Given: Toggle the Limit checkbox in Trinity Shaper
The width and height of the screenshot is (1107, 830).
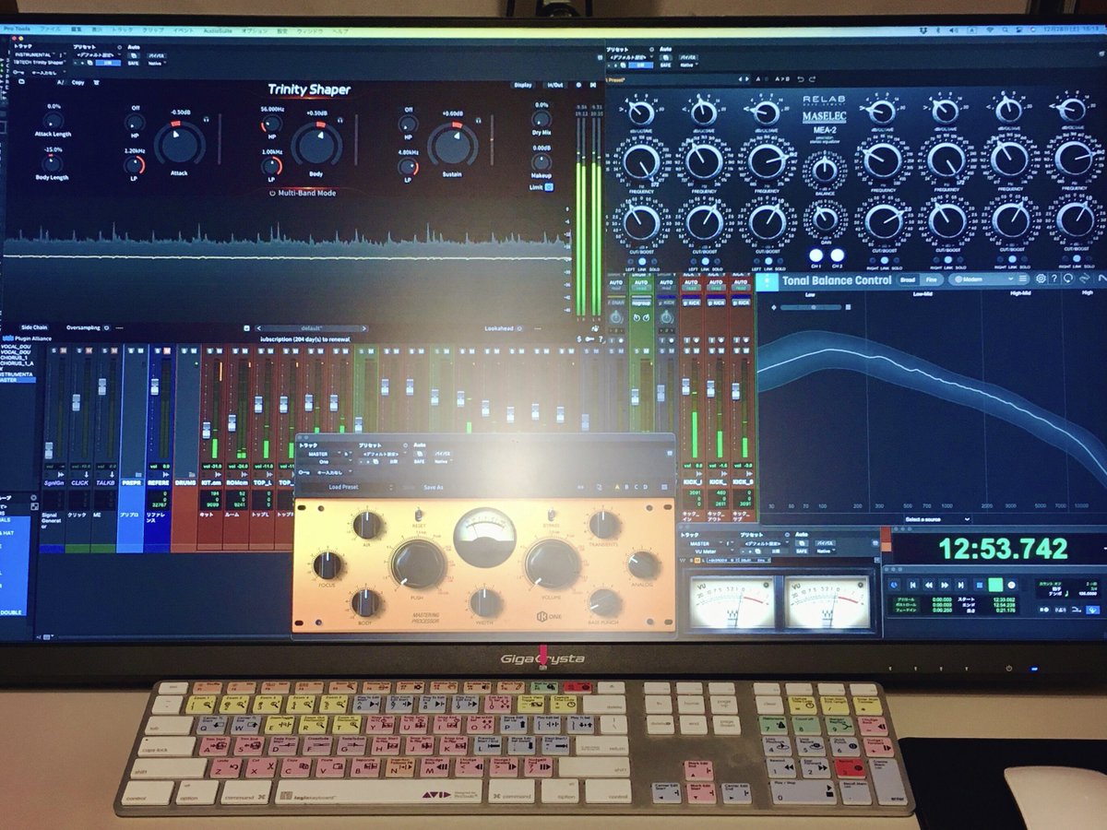Looking at the screenshot, I should (549, 187).
